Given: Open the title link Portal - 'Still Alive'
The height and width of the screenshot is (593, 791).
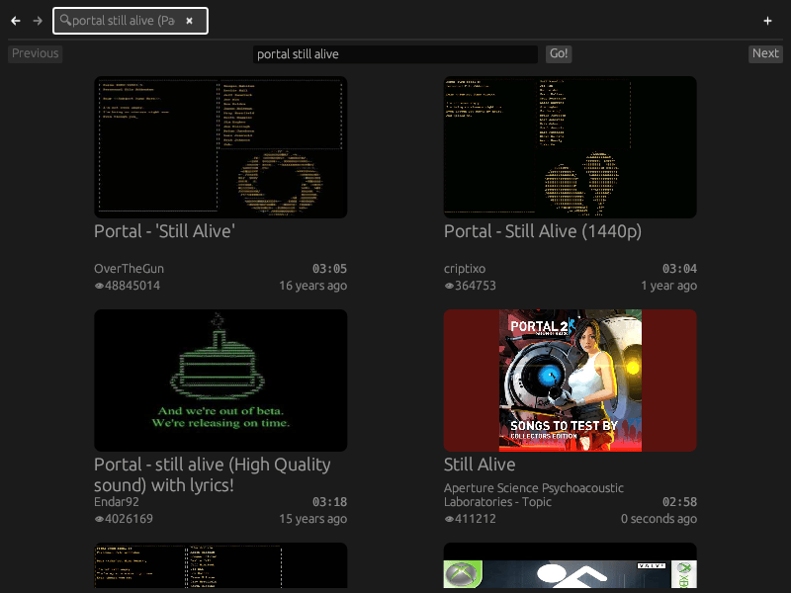Looking at the screenshot, I should [x=164, y=231].
